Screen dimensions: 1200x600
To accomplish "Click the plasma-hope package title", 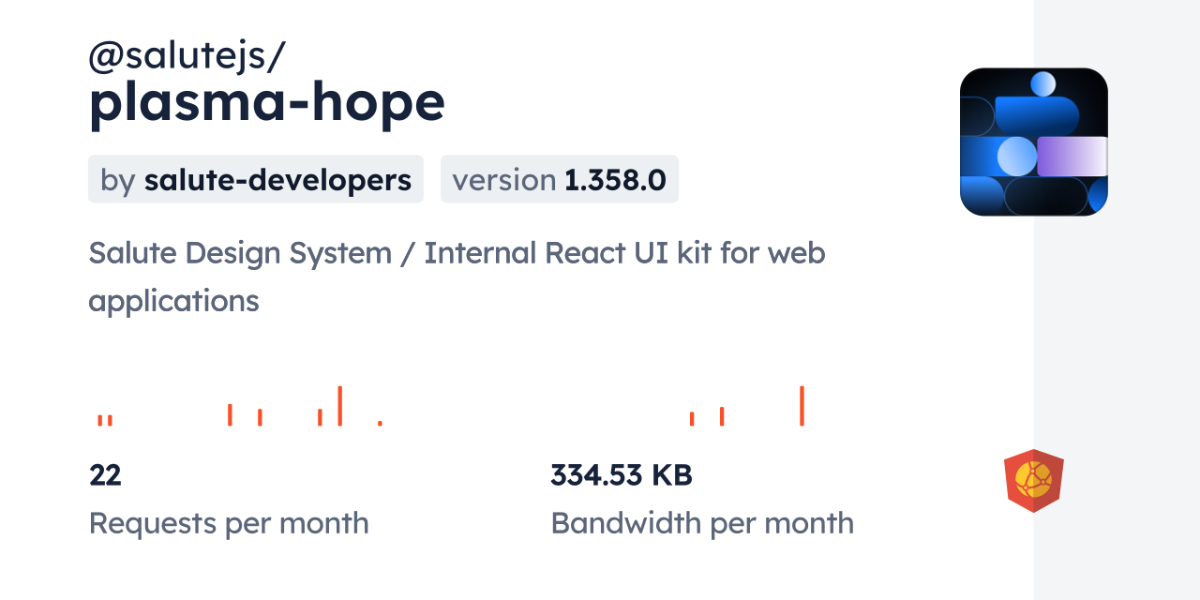I will (266, 103).
